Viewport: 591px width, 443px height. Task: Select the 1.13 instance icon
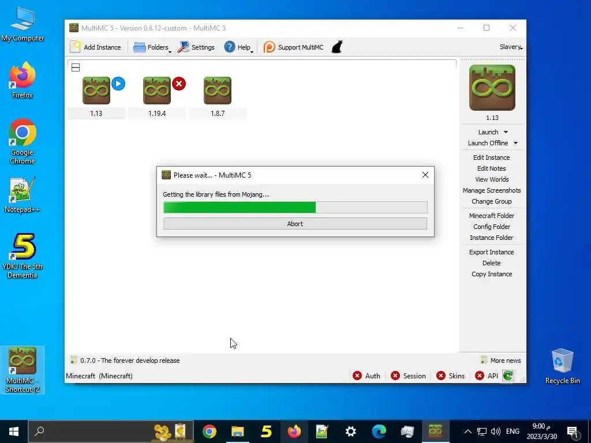coord(96,91)
